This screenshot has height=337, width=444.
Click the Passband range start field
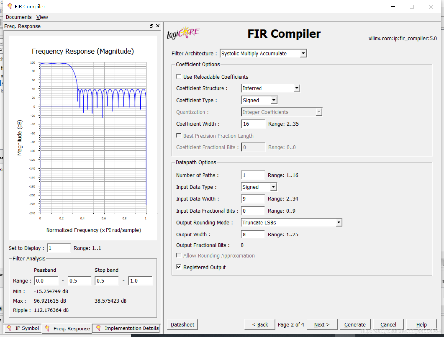(x=46, y=281)
